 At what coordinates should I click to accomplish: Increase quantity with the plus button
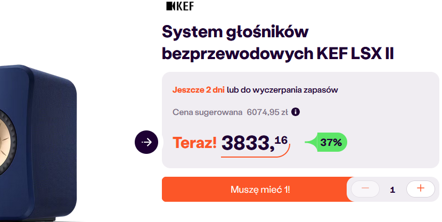421,188
